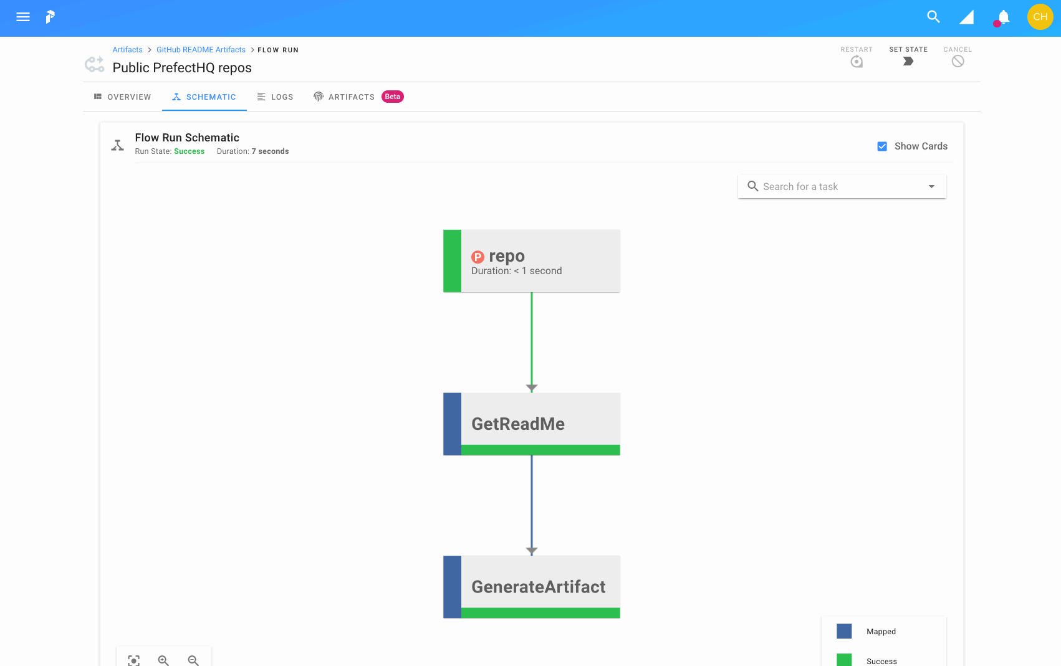Click the red P parameter icon on repo
The width and height of the screenshot is (1061, 666).
point(478,257)
